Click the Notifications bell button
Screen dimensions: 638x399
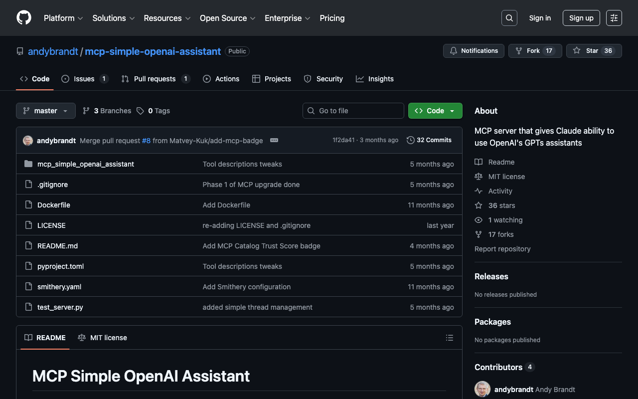(x=474, y=51)
